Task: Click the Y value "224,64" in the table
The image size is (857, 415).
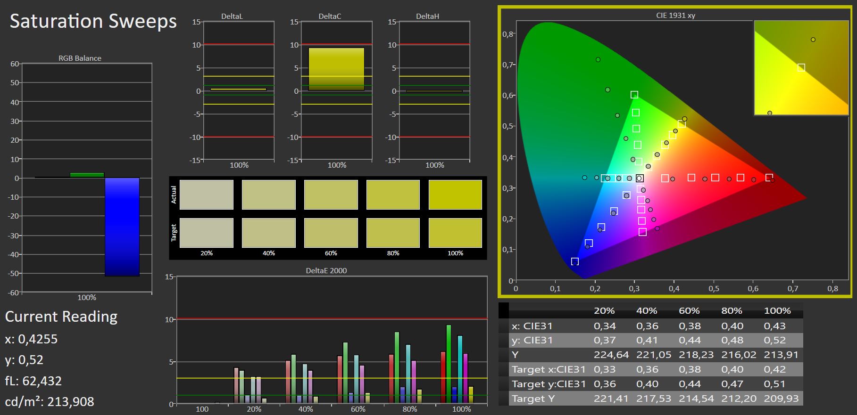Action: pyautogui.click(x=611, y=355)
